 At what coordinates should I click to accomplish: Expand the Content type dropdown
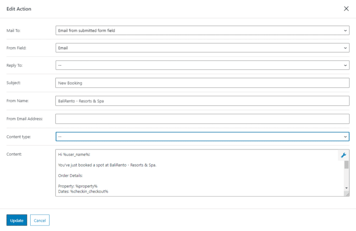(202, 137)
